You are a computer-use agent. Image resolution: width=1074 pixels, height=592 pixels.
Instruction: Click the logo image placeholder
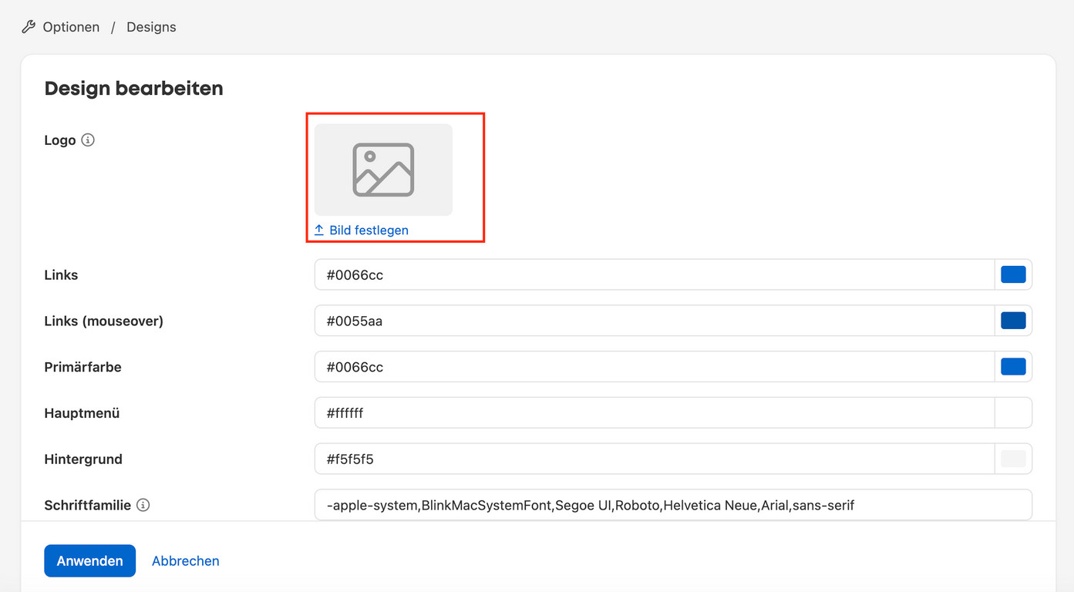(x=383, y=170)
